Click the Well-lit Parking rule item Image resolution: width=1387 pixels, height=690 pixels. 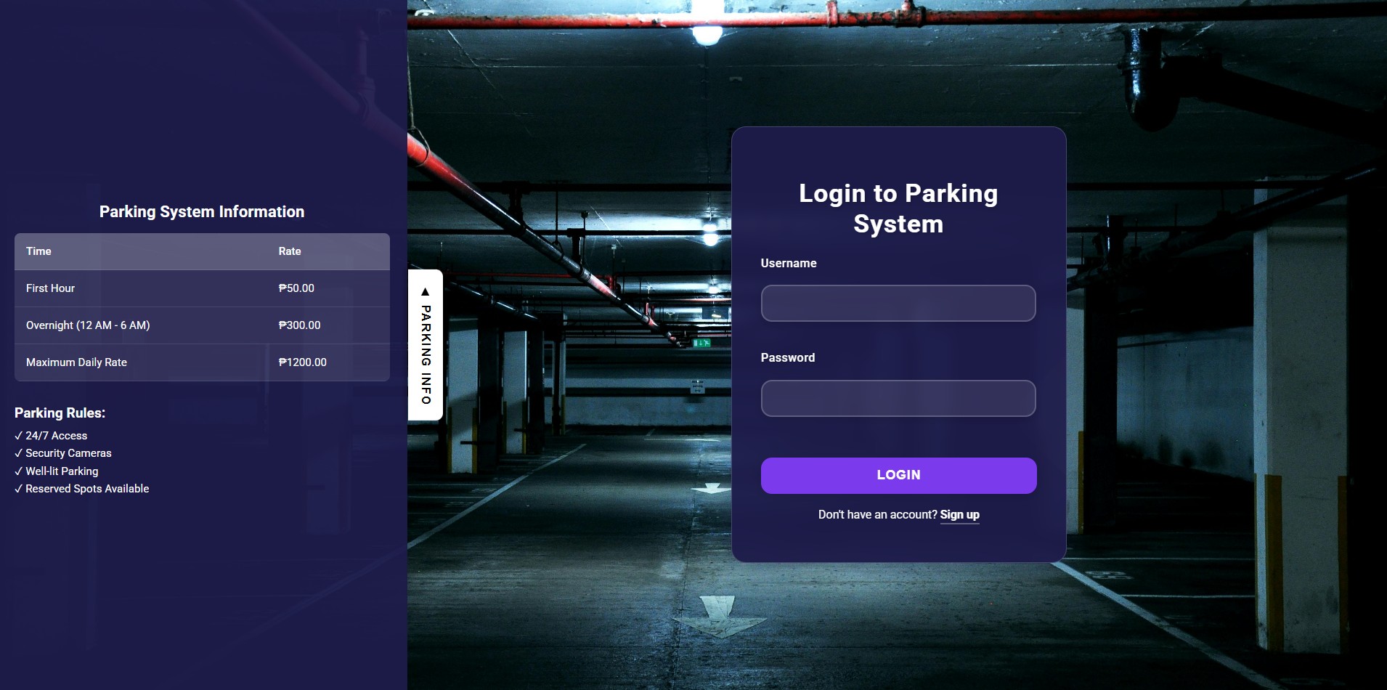click(57, 471)
